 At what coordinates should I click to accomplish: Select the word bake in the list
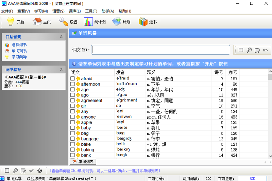coord(86,144)
